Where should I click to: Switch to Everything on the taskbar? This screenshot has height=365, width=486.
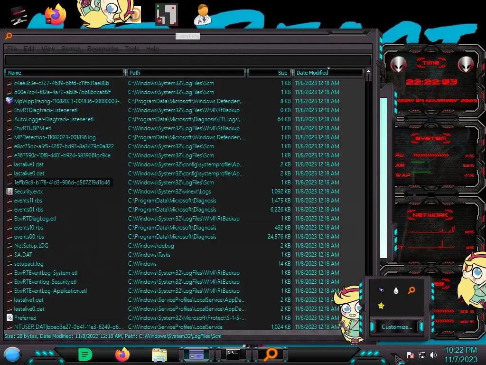click(x=271, y=354)
